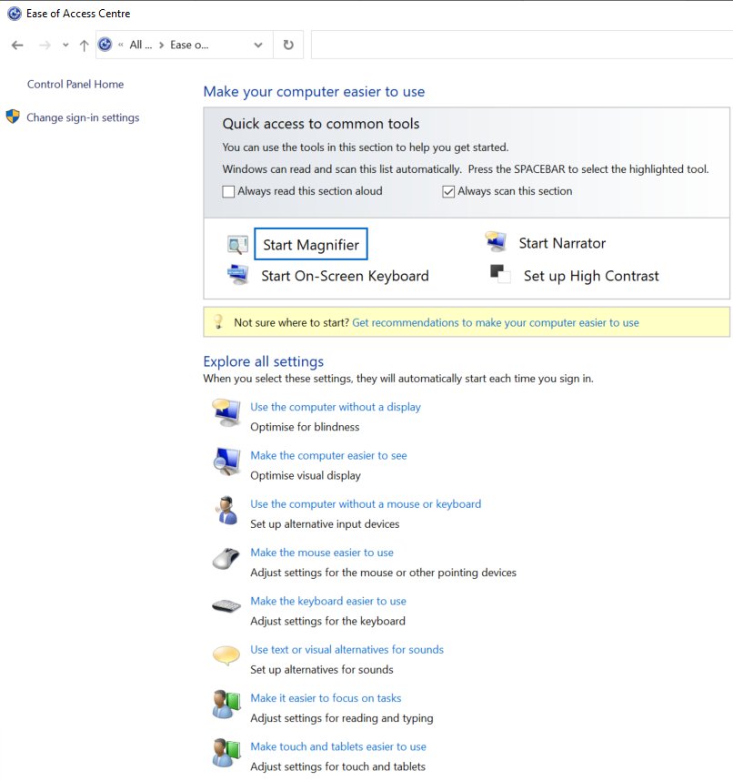Click the monitor icon for using computer without display

pyautogui.click(x=227, y=413)
